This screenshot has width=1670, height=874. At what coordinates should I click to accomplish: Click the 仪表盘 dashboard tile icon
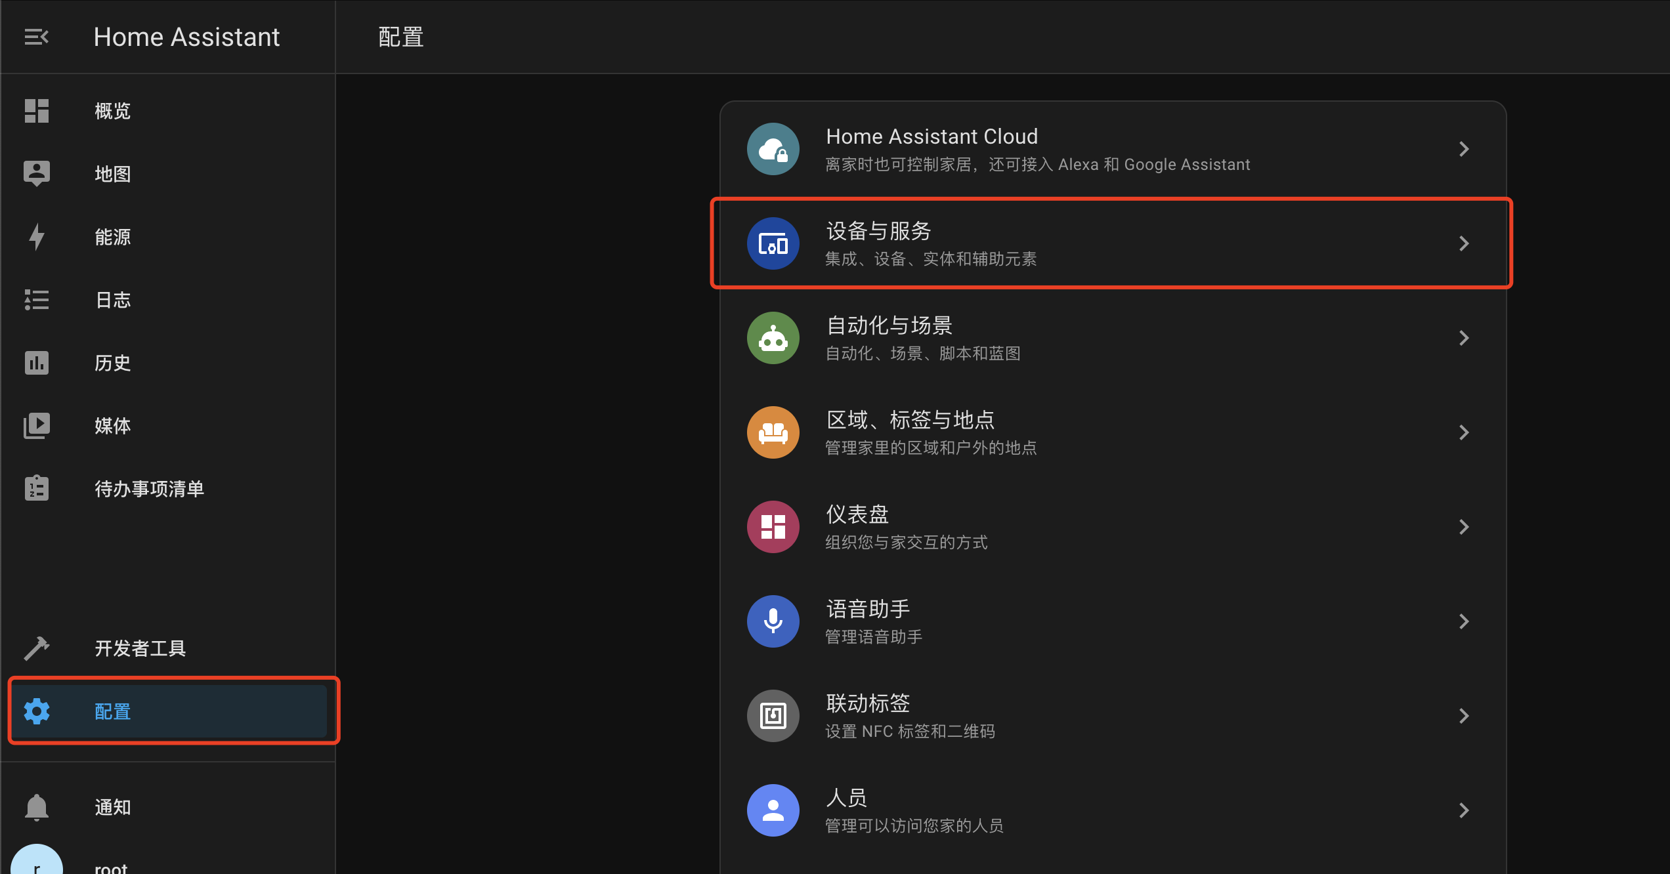(773, 527)
